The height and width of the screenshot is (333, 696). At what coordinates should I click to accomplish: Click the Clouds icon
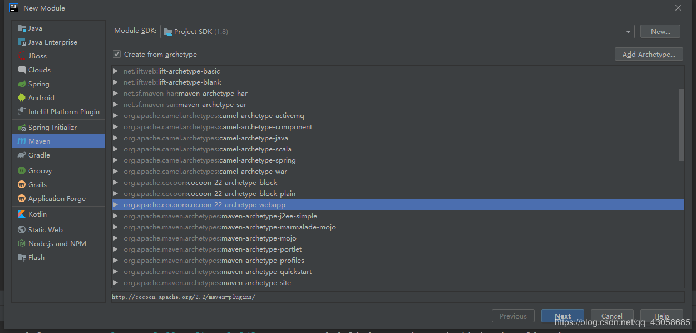click(22, 70)
